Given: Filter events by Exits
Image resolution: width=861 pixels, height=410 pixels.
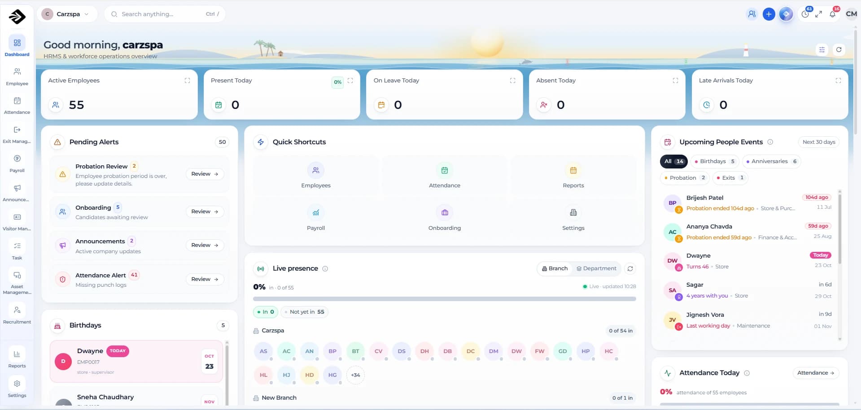Looking at the screenshot, I should pyautogui.click(x=730, y=178).
